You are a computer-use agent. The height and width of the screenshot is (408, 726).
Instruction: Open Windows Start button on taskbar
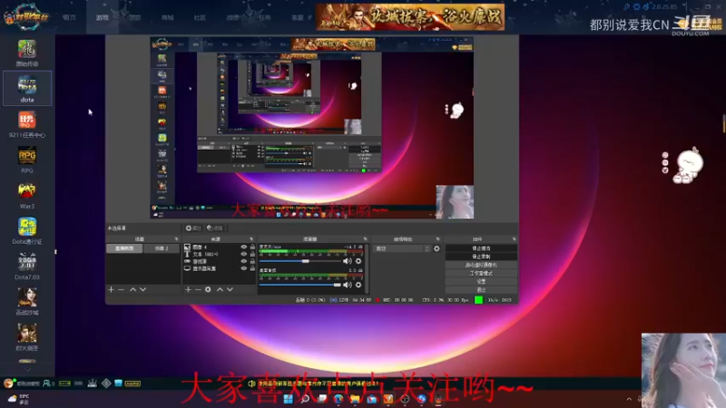(288, 399)
